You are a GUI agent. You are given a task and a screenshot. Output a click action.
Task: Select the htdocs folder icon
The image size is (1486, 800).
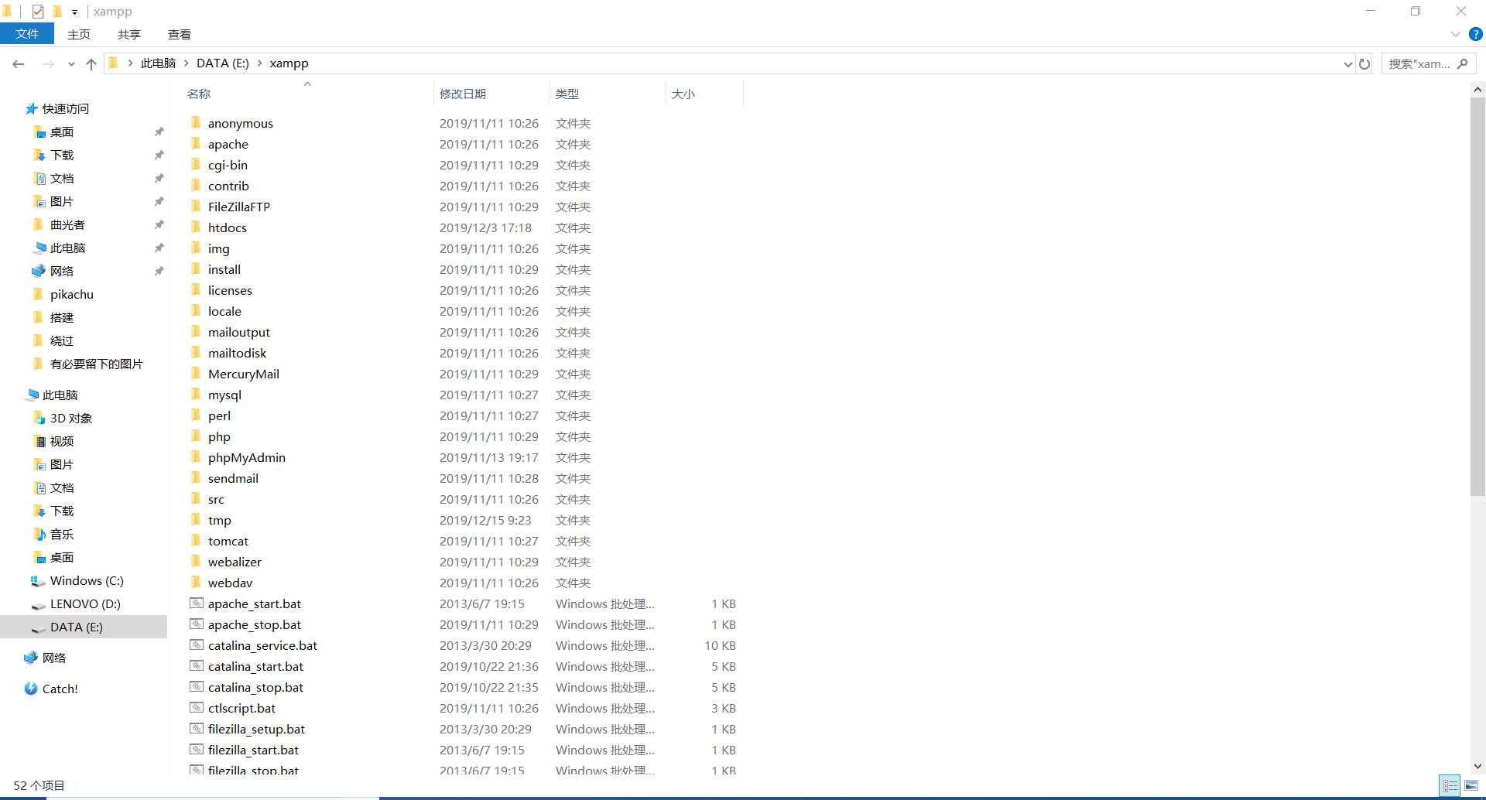196,227
